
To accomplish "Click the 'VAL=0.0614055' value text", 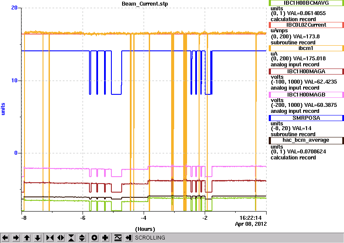I will click(306, 13).
